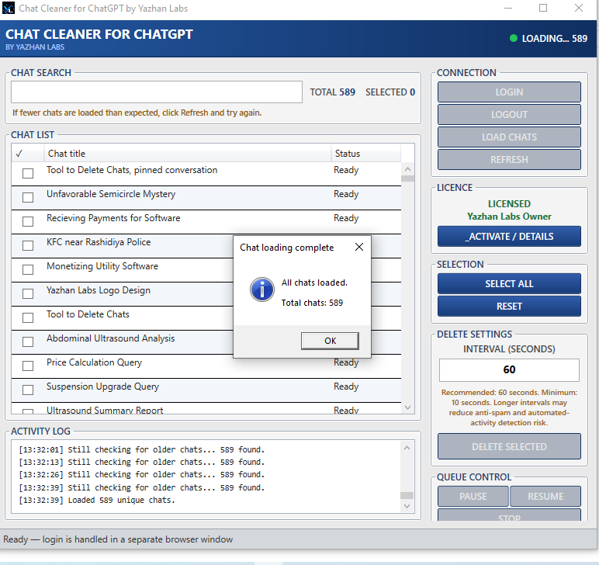Click chat list scrollbar up arrow
Image resolution: width=599 pixels, height=565 pixels.
407,169
